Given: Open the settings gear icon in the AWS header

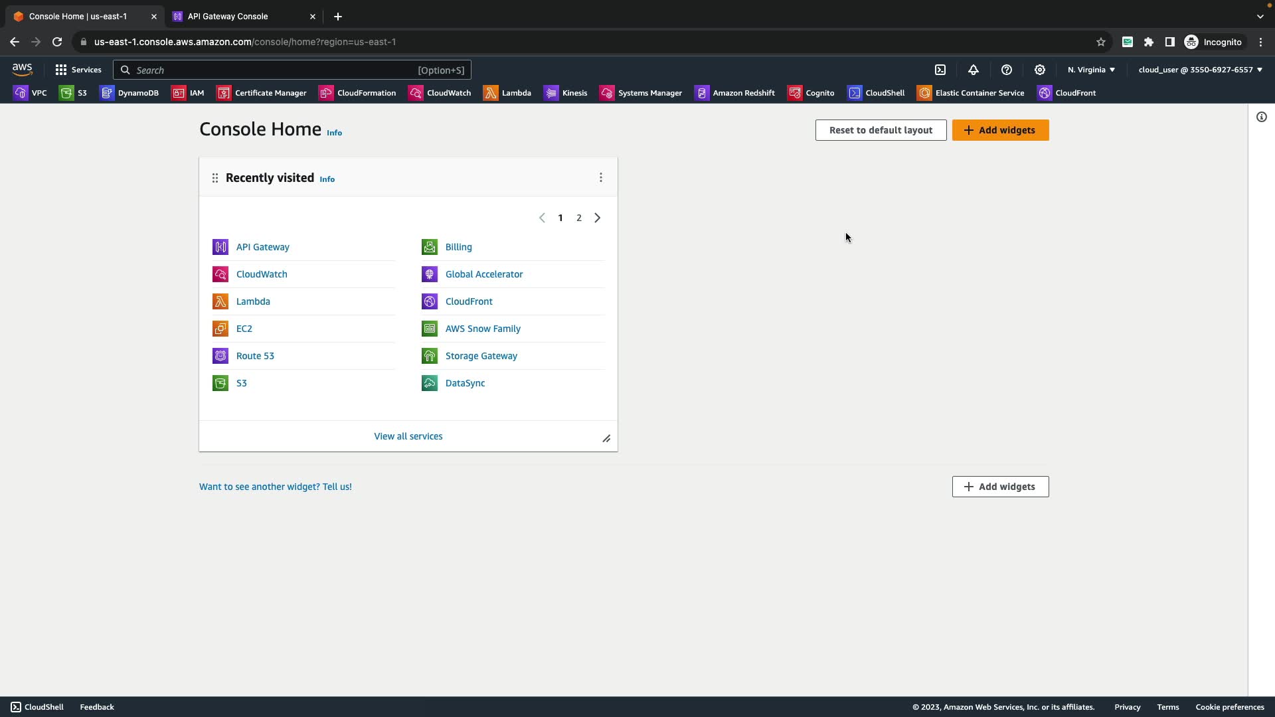Looking at the screenshot, I should click(1040, 70).
